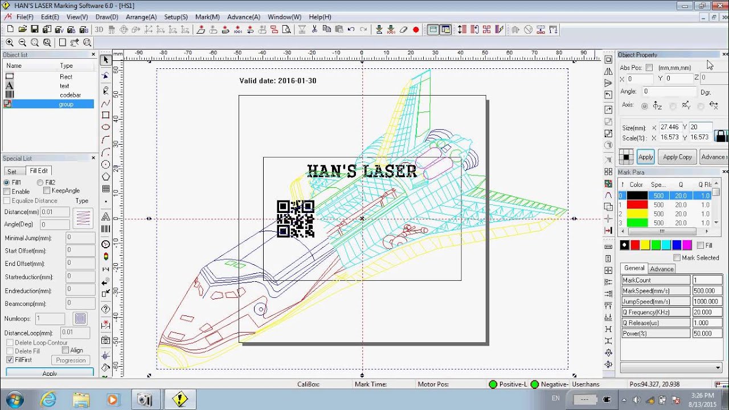Select the rectangle drawing tool

tap(106, 115)
